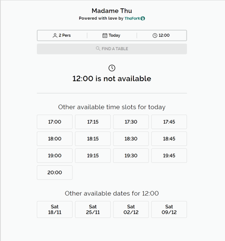Choose the Sat 18/11 date option
The height and width of the screenshot is (241, 225).
(x=55, y=209)
